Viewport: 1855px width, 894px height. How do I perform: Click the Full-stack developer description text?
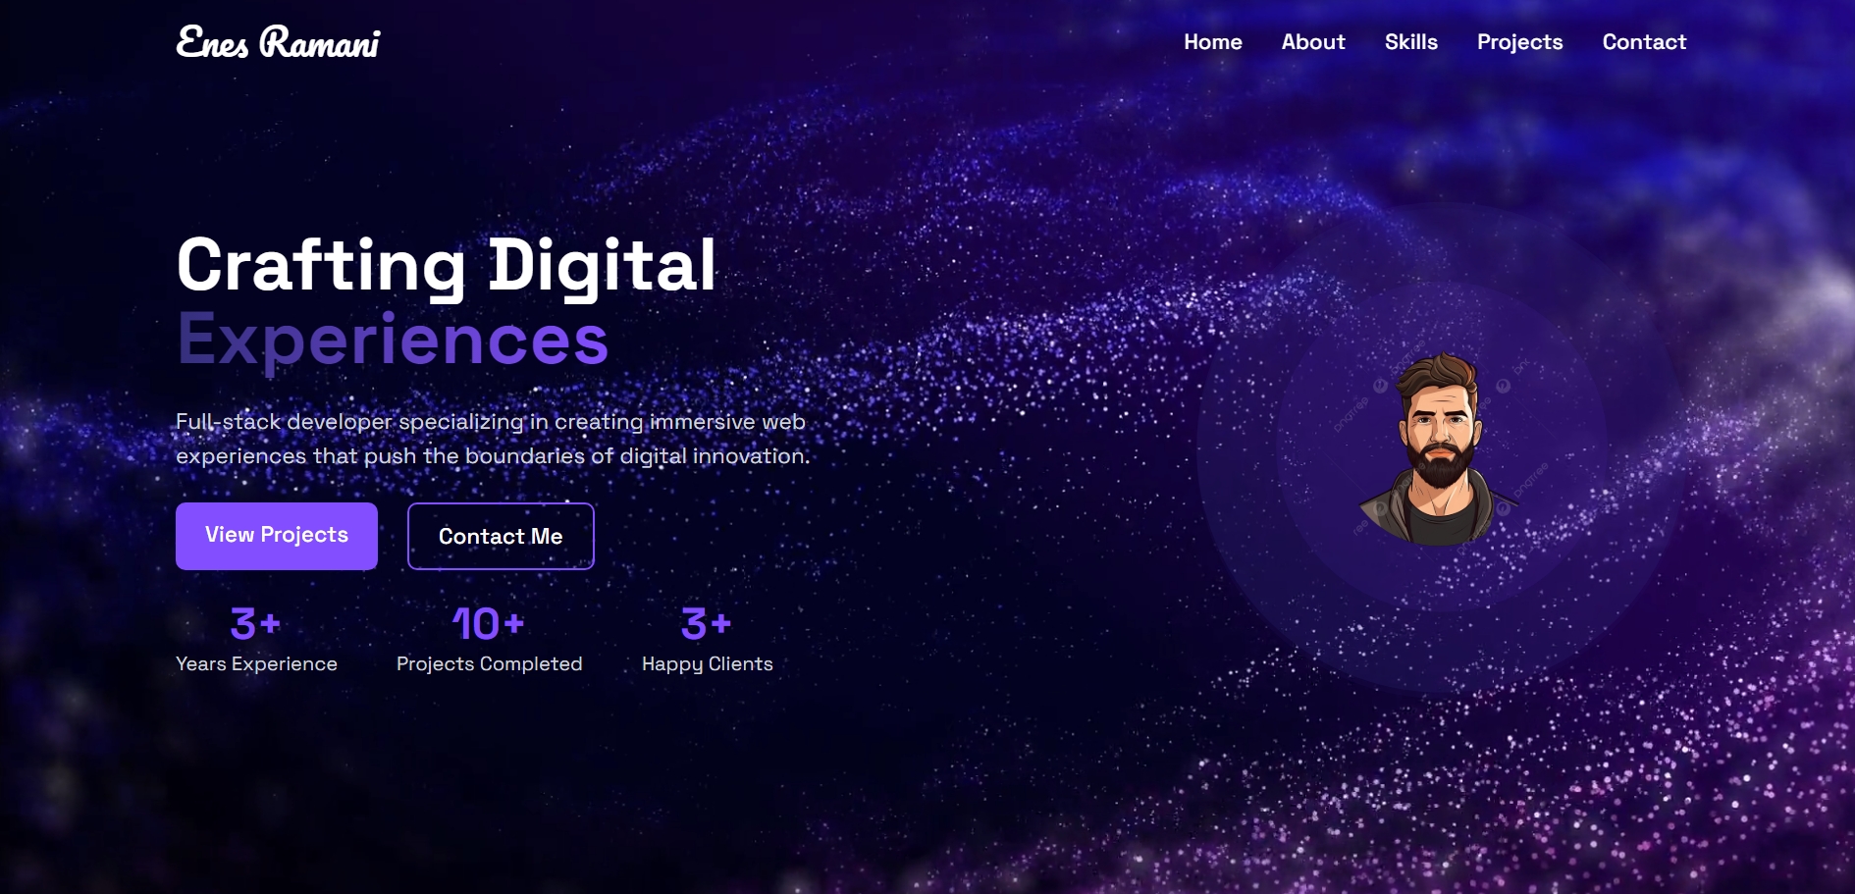click(x=493, y=439)
